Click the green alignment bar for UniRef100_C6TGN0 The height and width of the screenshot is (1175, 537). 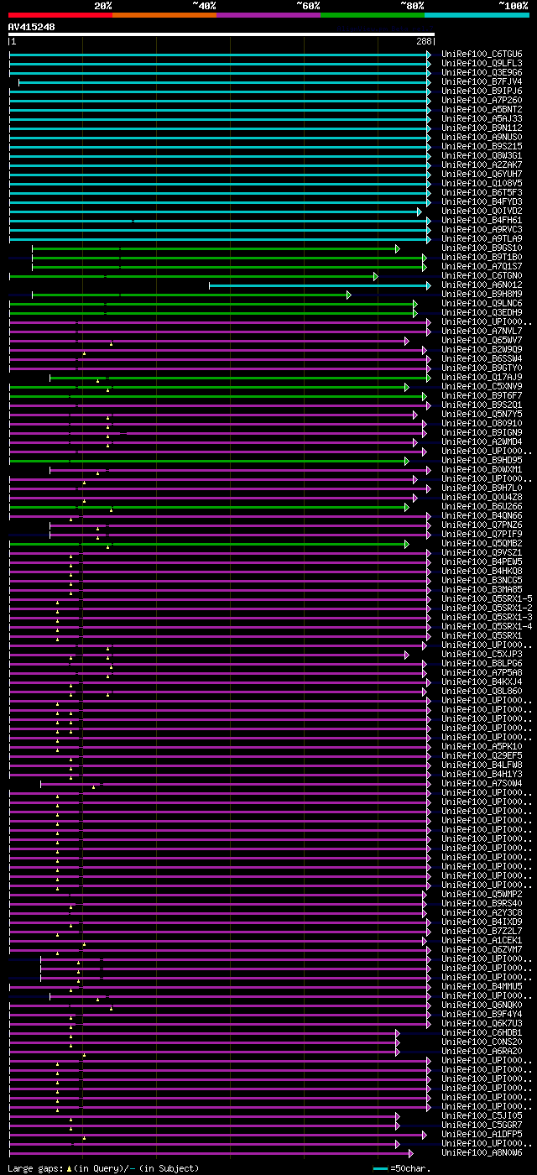pyautogui.click(x=193, y=276)
